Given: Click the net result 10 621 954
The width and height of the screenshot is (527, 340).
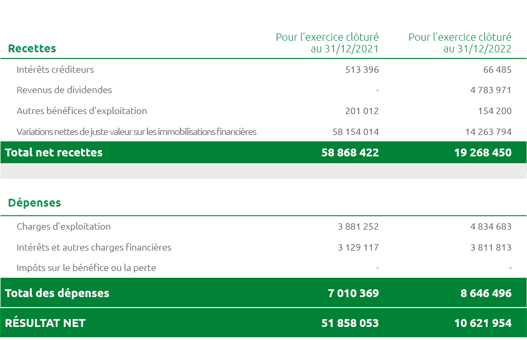Looking at the screenshot, I should click(483, 323).
